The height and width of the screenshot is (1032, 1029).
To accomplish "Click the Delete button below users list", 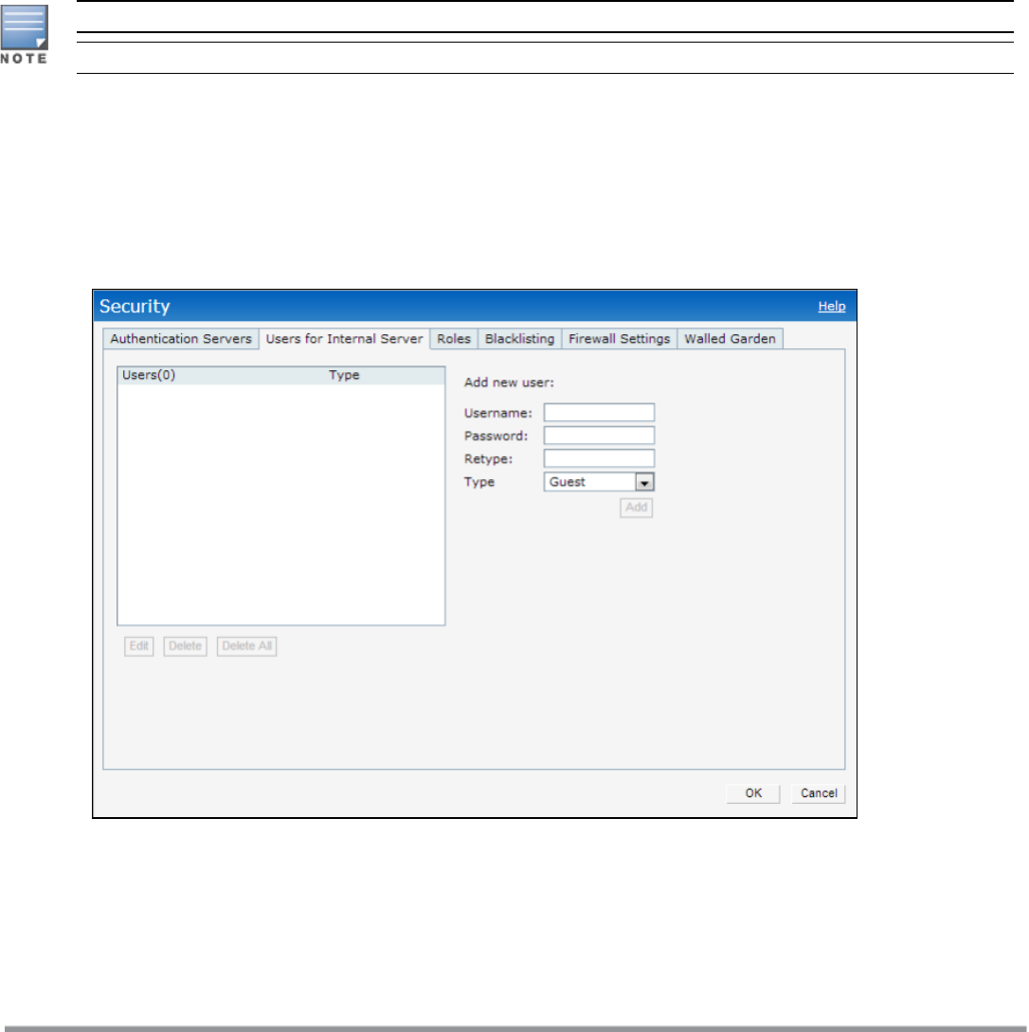I will click(185, 647).
